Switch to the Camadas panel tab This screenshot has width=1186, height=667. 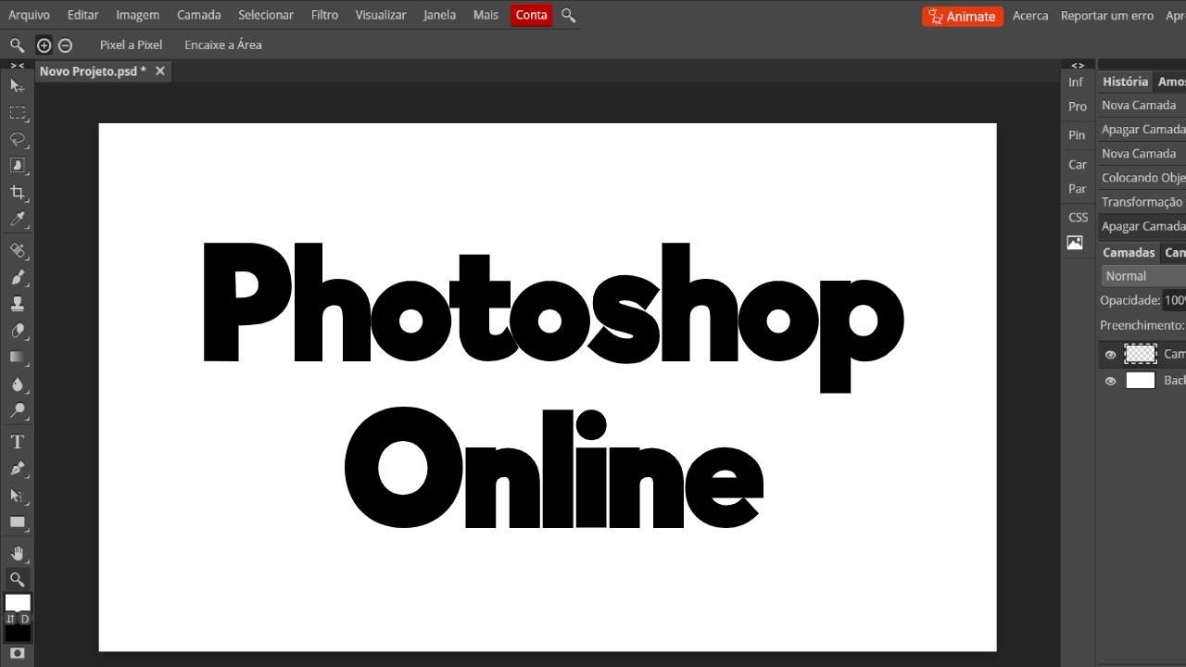click(1129, 252)
